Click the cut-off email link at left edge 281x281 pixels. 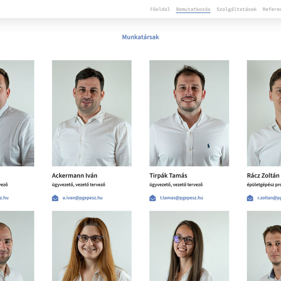[x=4, y=198]
